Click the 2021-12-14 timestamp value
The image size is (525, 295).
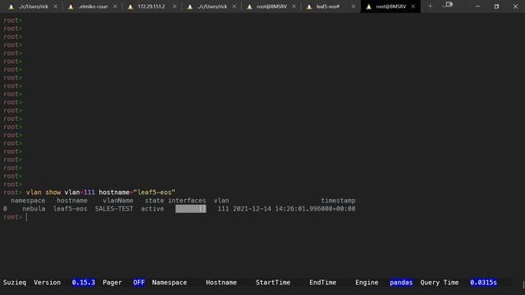coord(294,209)
